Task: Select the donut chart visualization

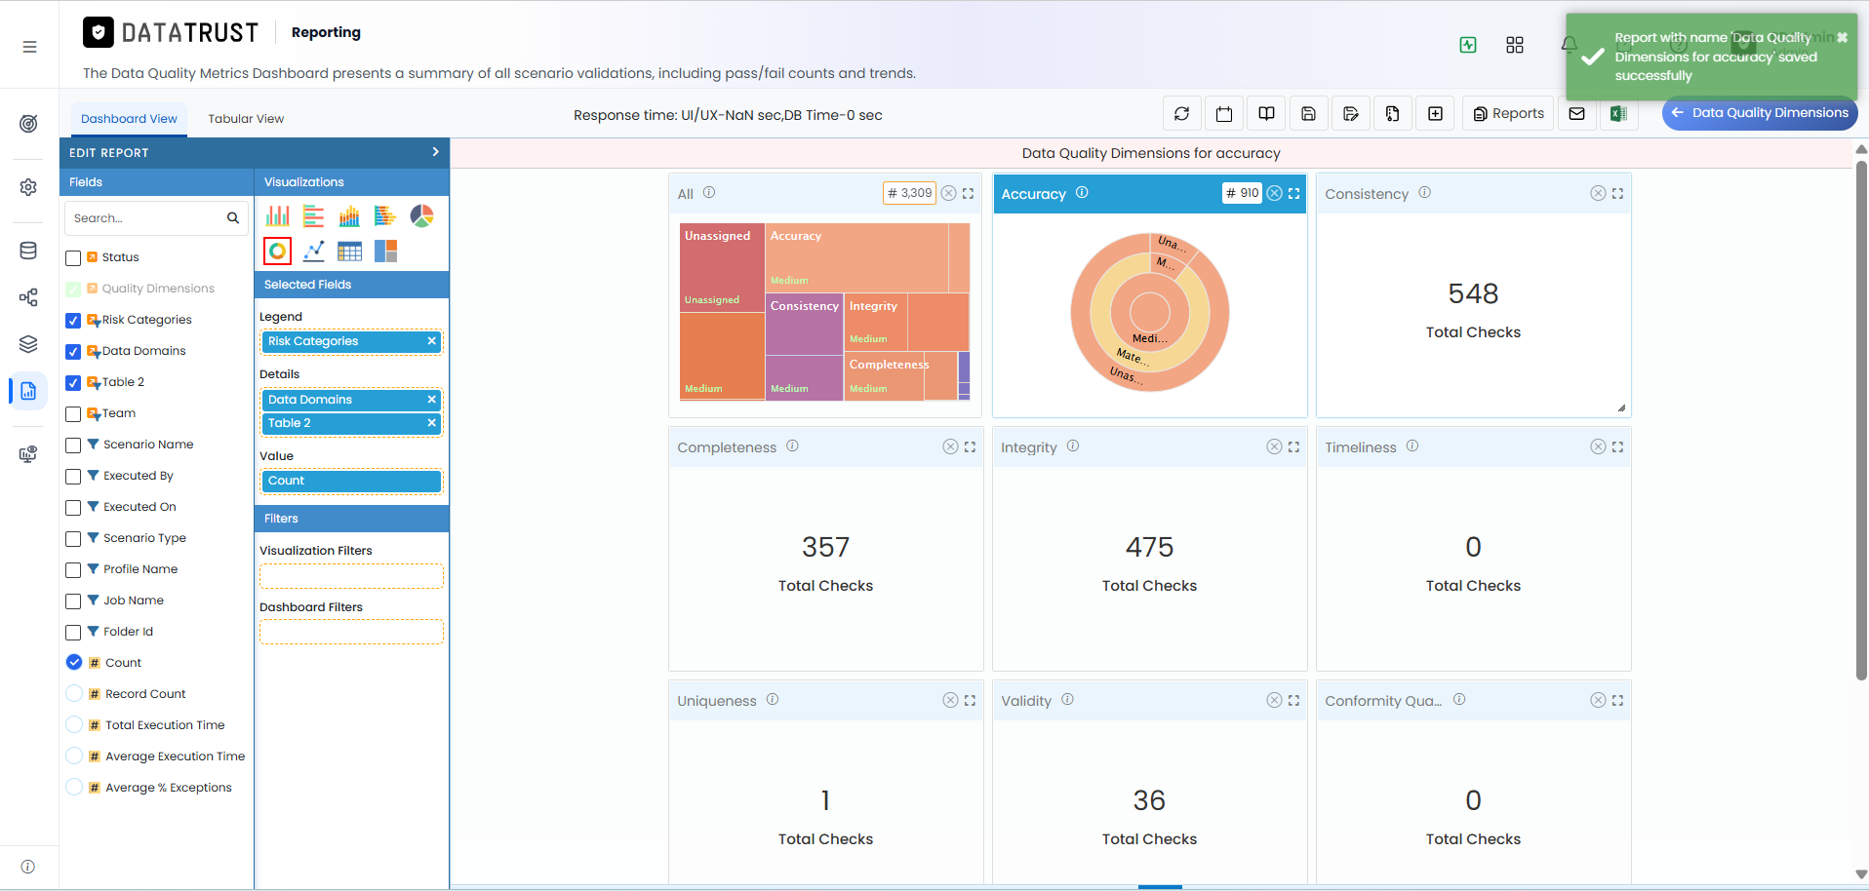Action: tap(278, 252)
